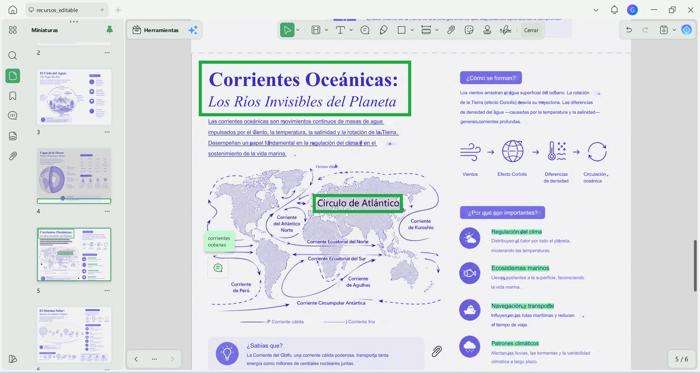Open the paperclip attachment on the page

[x=437, y=351]
